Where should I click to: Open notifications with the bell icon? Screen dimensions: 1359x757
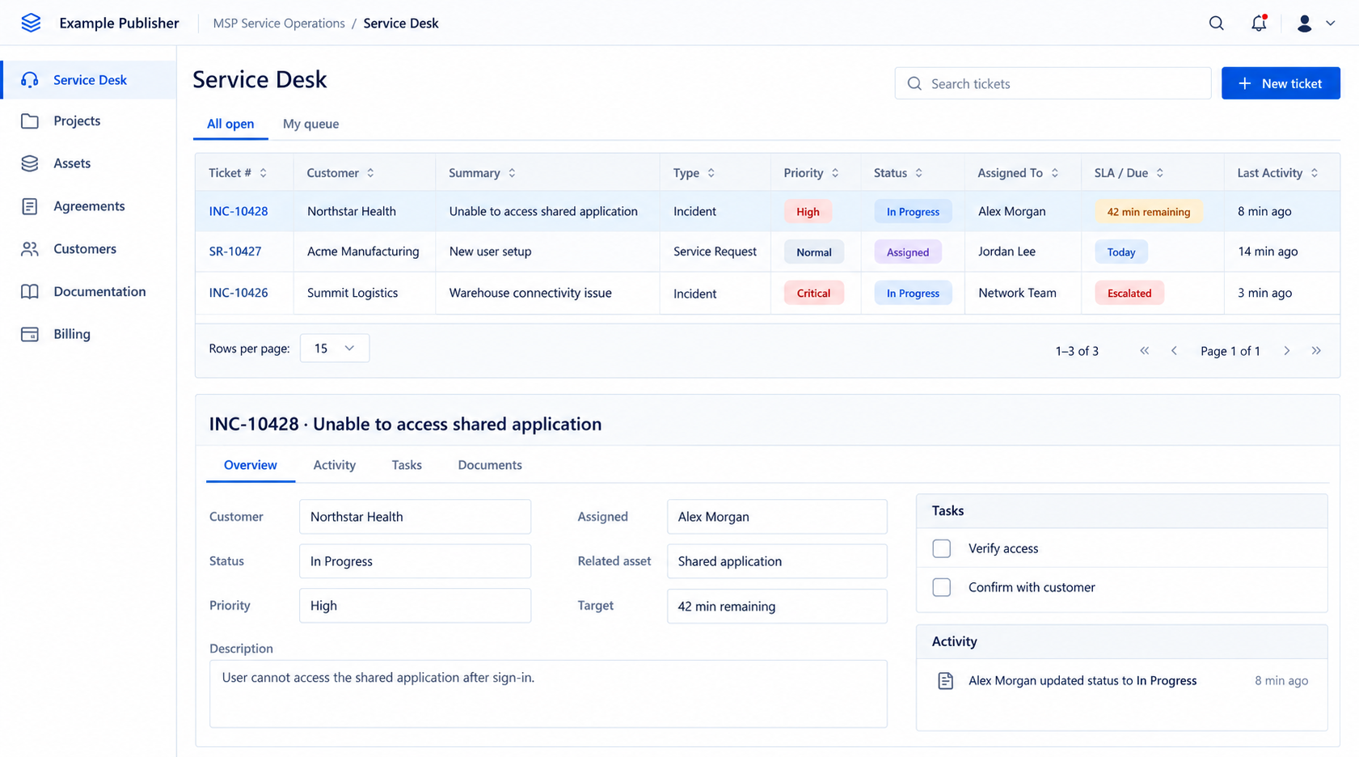1259,23
